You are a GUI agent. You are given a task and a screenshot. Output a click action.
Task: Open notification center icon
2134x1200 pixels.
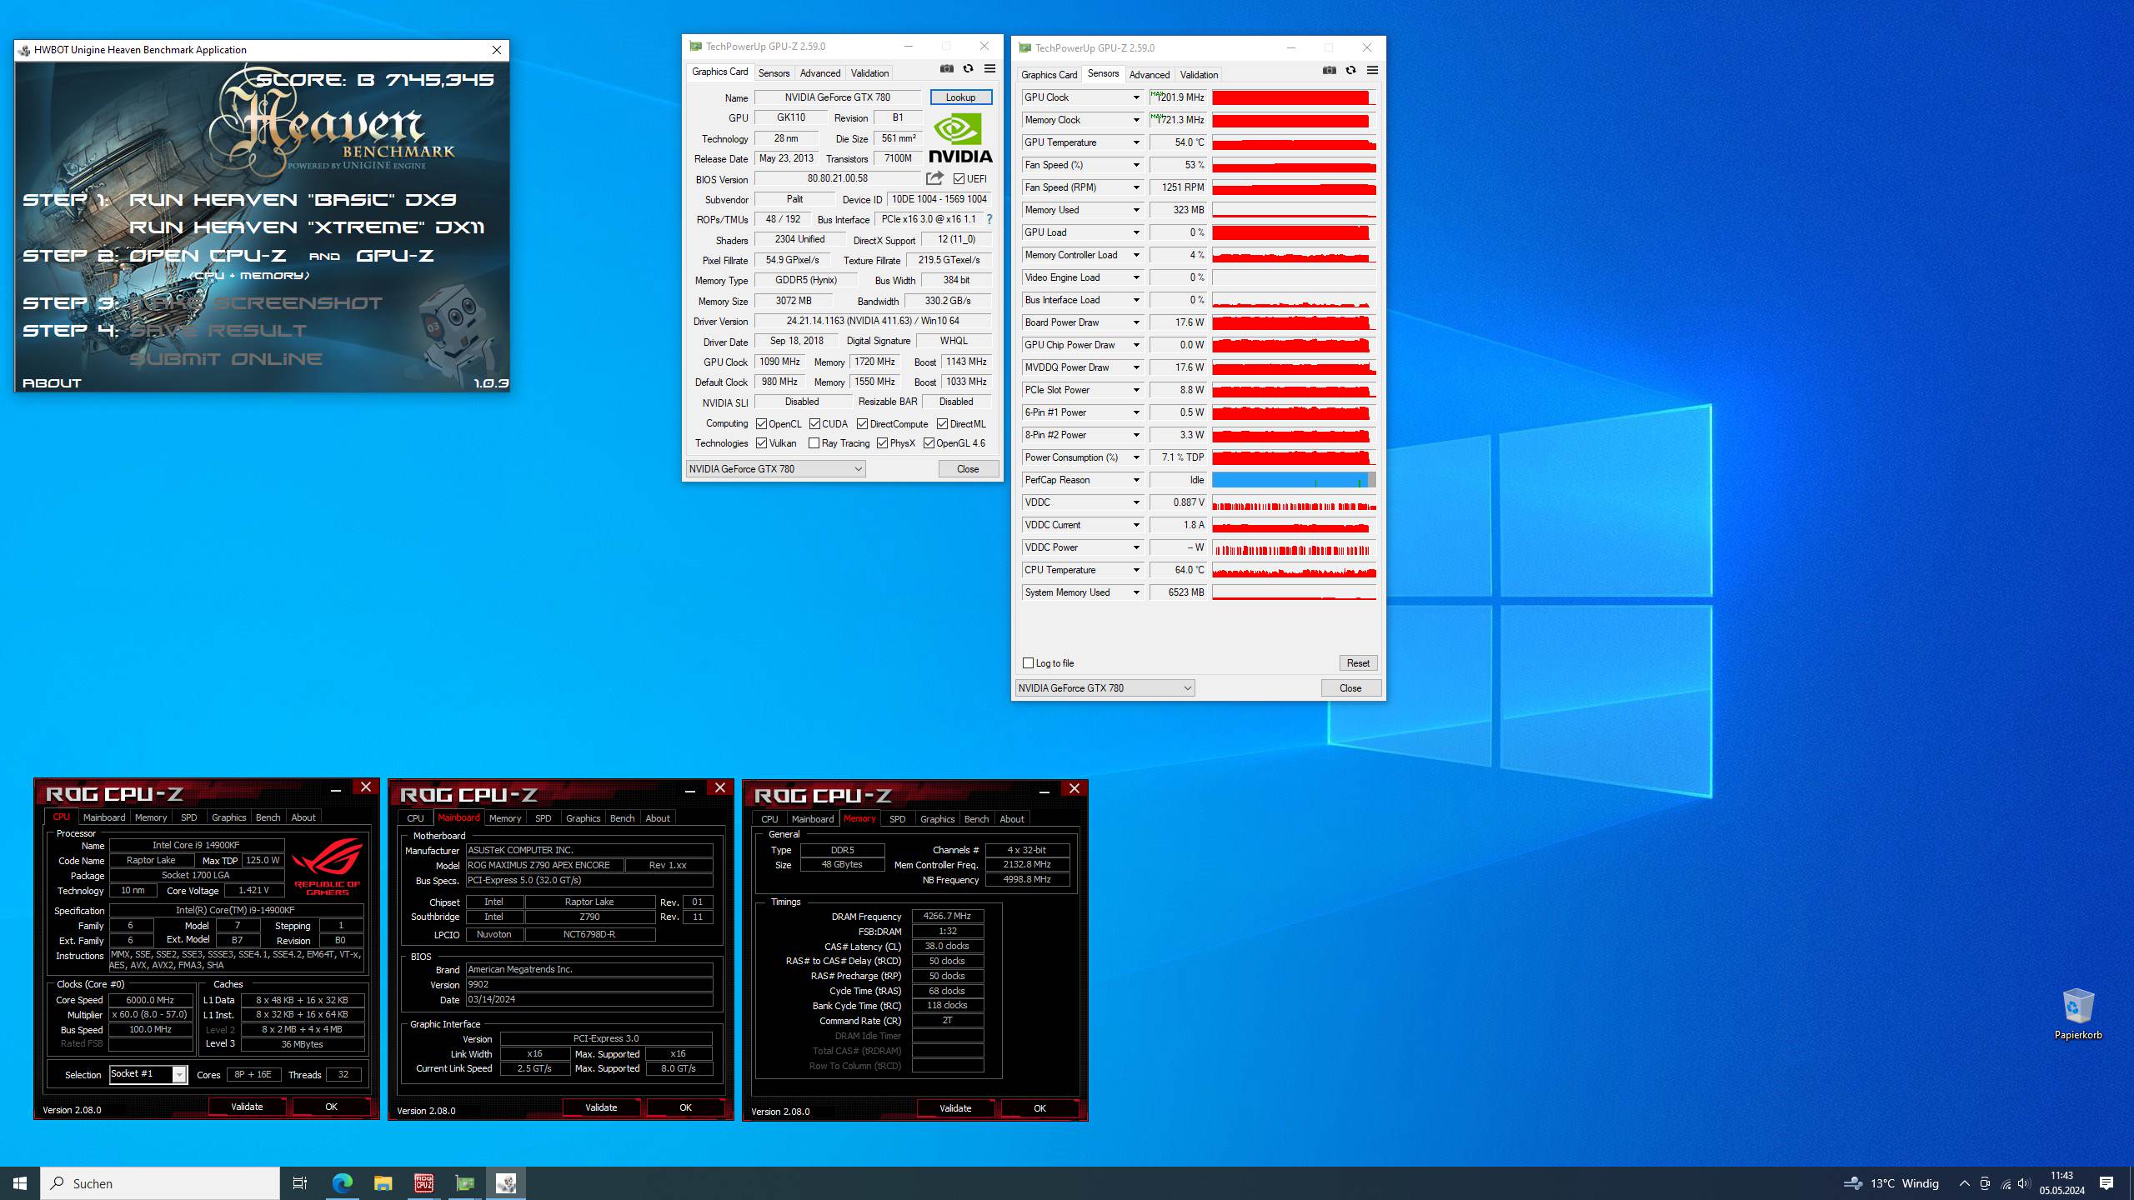coord(2106,1183)
